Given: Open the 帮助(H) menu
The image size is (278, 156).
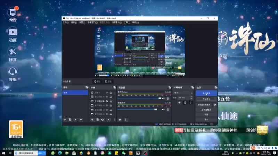Looking at the screenshot, I should coord(136,23).
